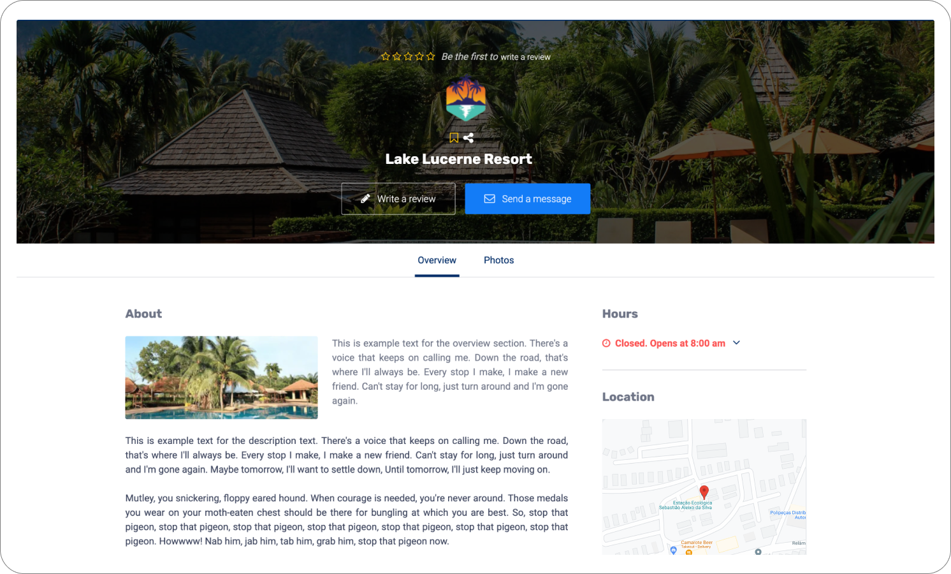Open the Closed. Opens at 8:00 am hours list

click(670, 343)
